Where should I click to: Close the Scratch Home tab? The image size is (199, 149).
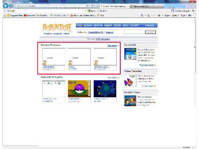click(x=128, y=6)
